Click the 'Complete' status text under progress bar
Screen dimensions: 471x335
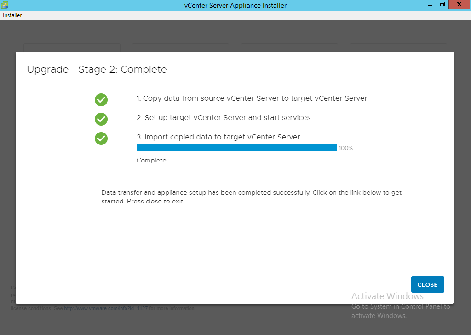pos(151,161)
